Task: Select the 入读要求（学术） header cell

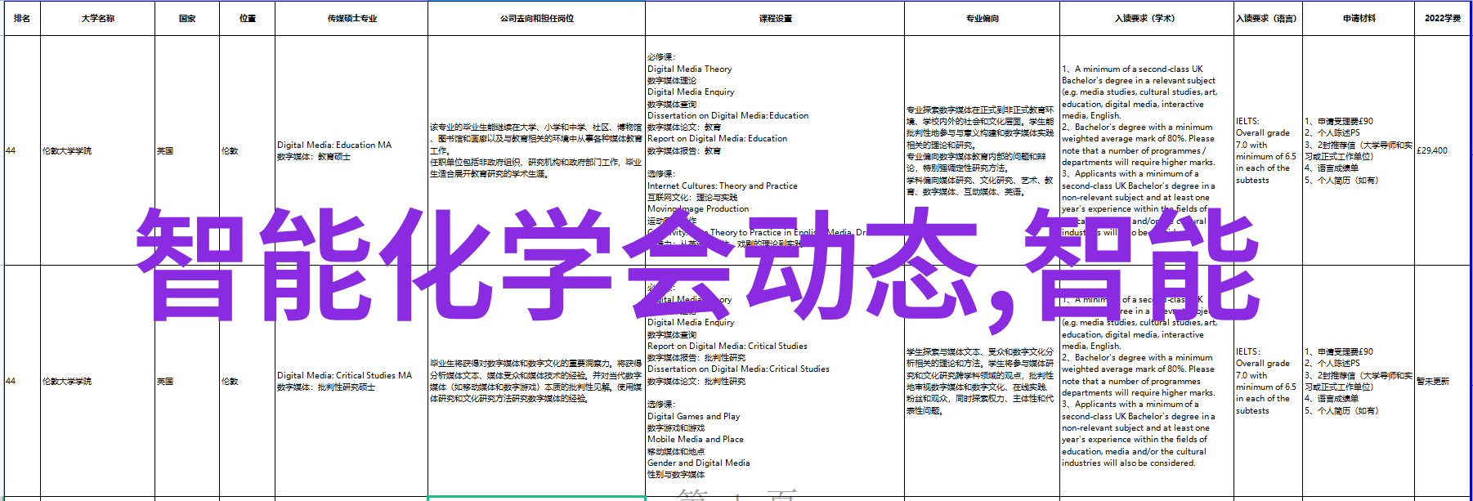Action: coord(1147,18)
